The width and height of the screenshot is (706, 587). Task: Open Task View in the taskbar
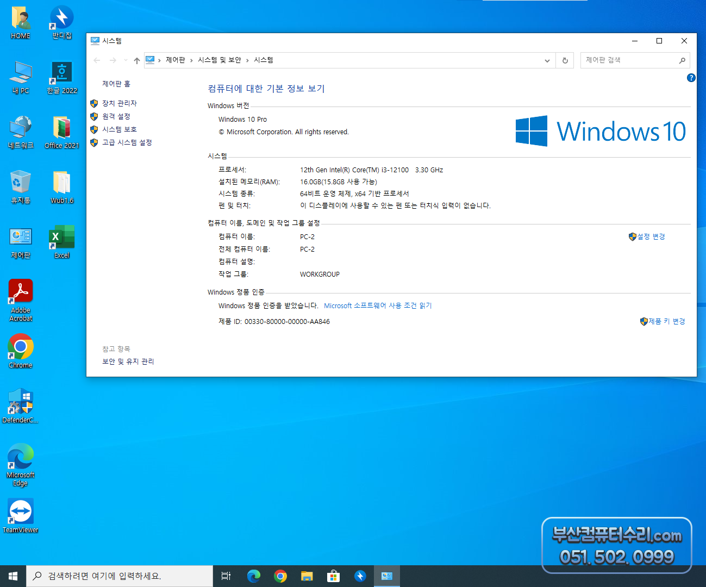226,576
